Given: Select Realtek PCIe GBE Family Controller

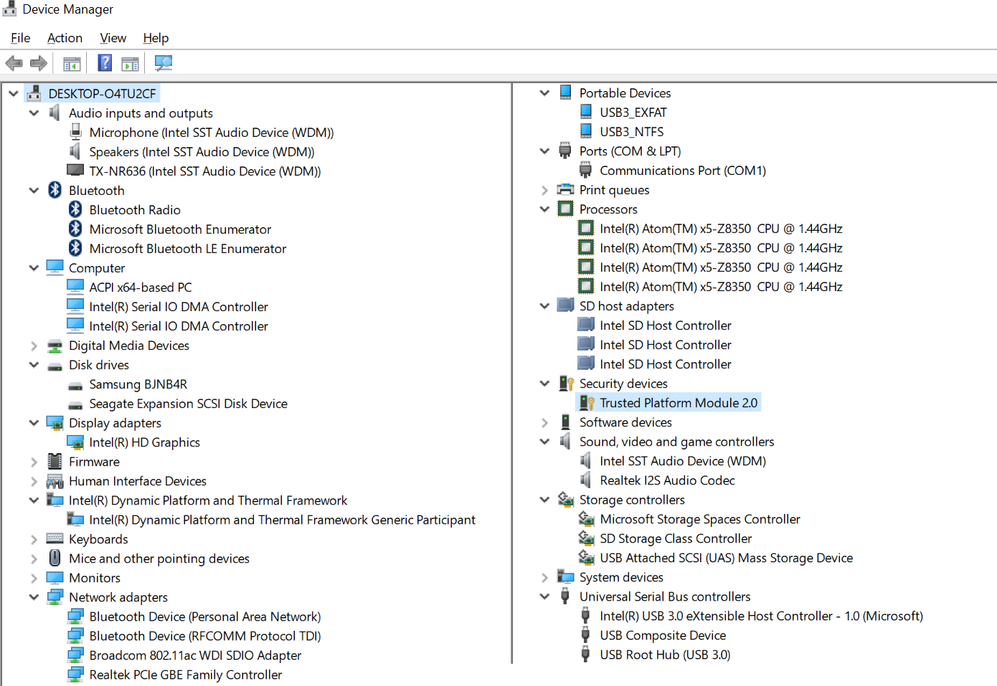Looking at the screenshot, I should click(x=186, y=675).
